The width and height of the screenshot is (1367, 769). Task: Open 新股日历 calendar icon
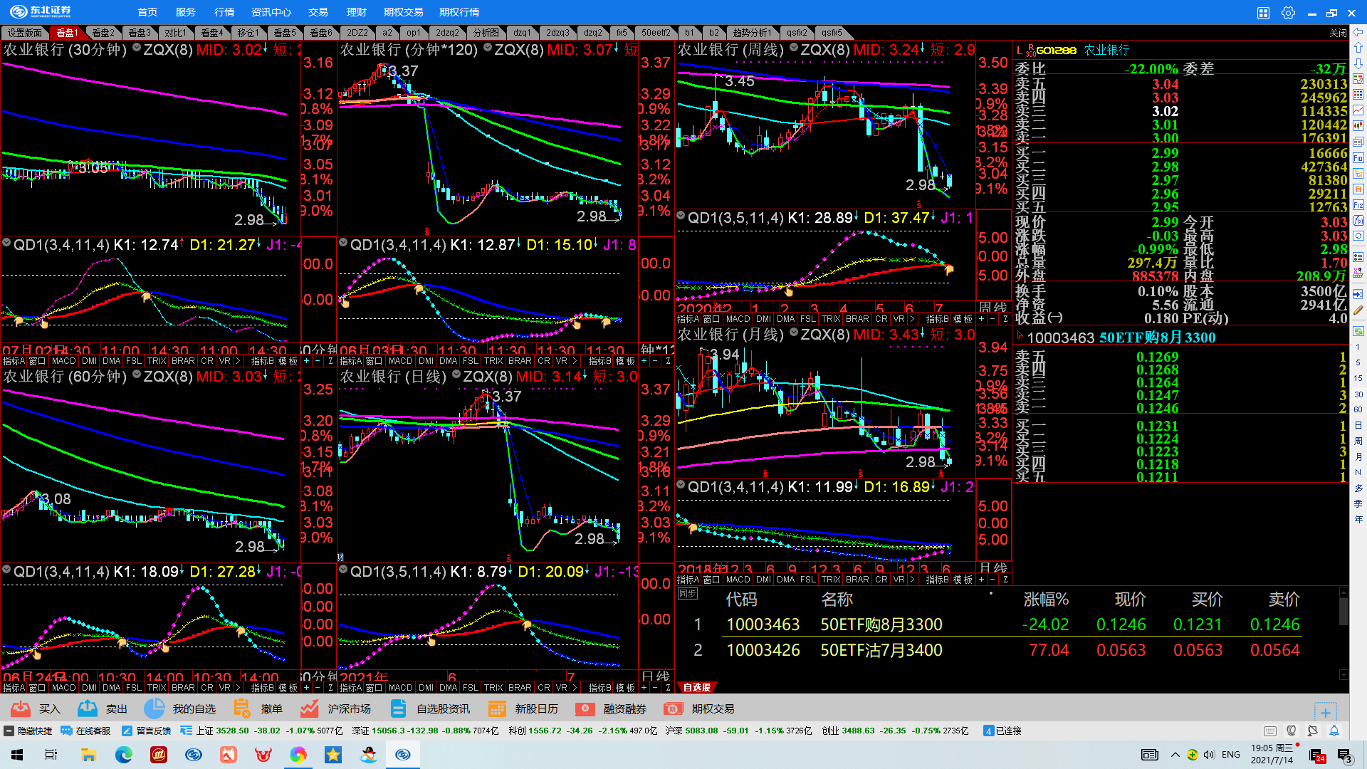(x=497, y=708)
